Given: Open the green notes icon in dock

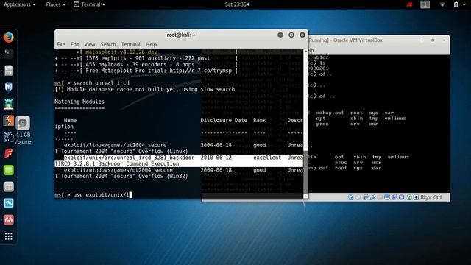Looking at the screenshot, I should point(8,170).
